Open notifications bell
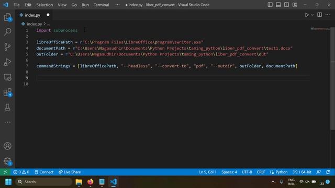The image size is (335, 188). (x=328, y=172)
